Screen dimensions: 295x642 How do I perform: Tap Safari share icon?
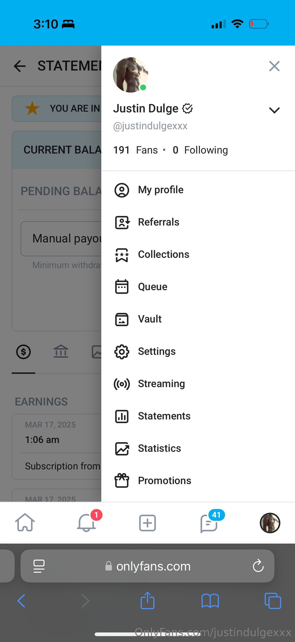(x=147, y=600)
